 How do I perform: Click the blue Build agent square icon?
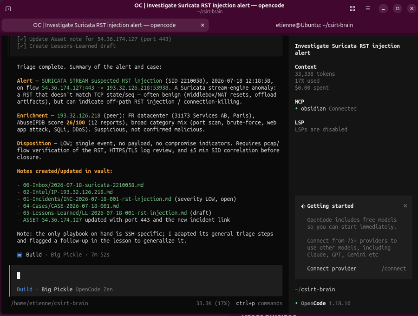coord(20,255)
